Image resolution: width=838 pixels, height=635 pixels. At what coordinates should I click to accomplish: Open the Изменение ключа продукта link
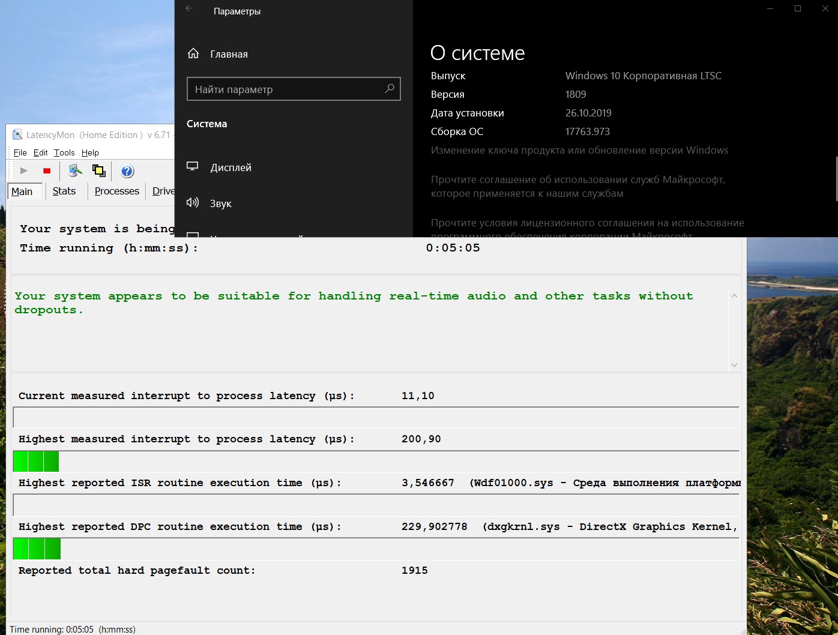tap(579, 150)
